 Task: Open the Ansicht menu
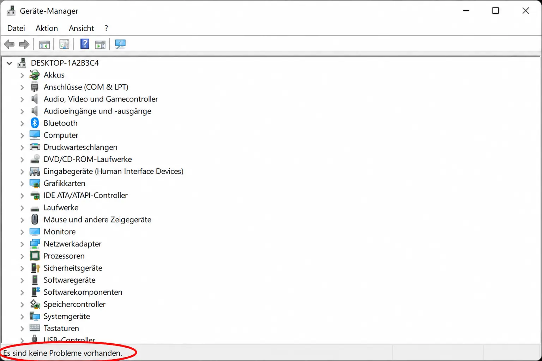[81, 28]
